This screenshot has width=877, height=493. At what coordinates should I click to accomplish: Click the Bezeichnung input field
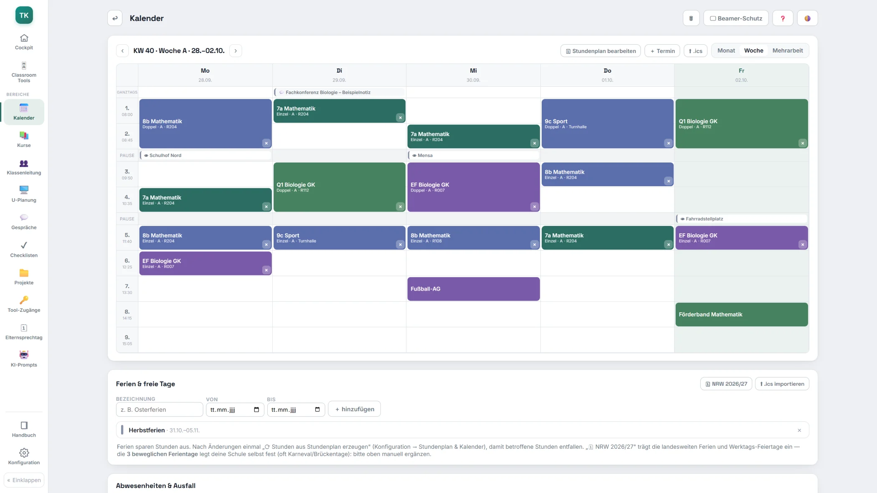coord(160,410)
